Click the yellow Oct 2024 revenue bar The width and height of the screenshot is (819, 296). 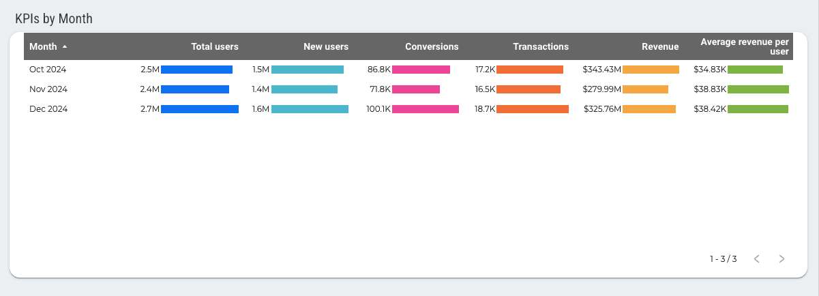point(651,70)
